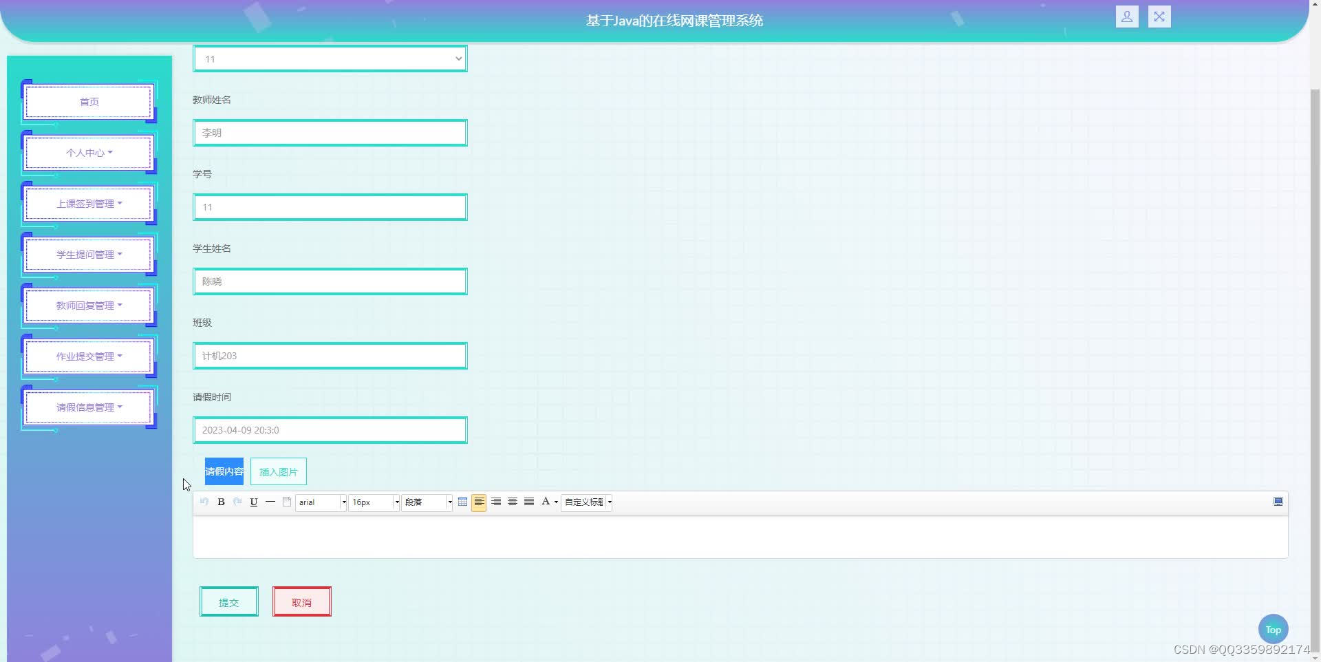Align text left in editor
This screenshot has height=662, width=1321.
[479, 502]
